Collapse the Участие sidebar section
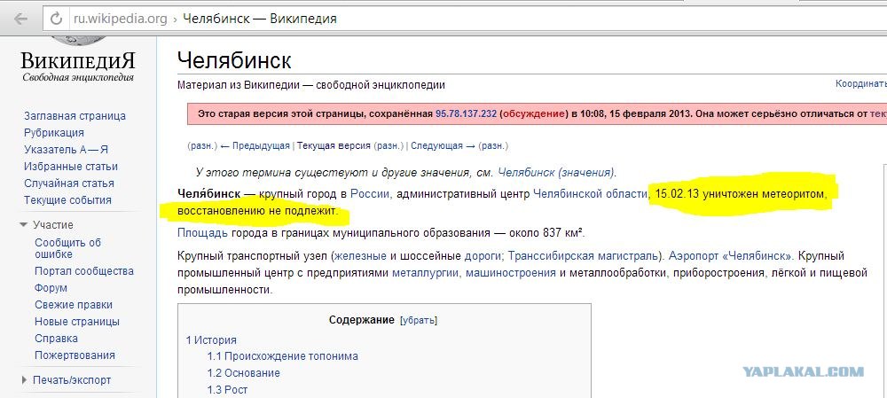This screenshot has height=398, width=887. point(23,224)
